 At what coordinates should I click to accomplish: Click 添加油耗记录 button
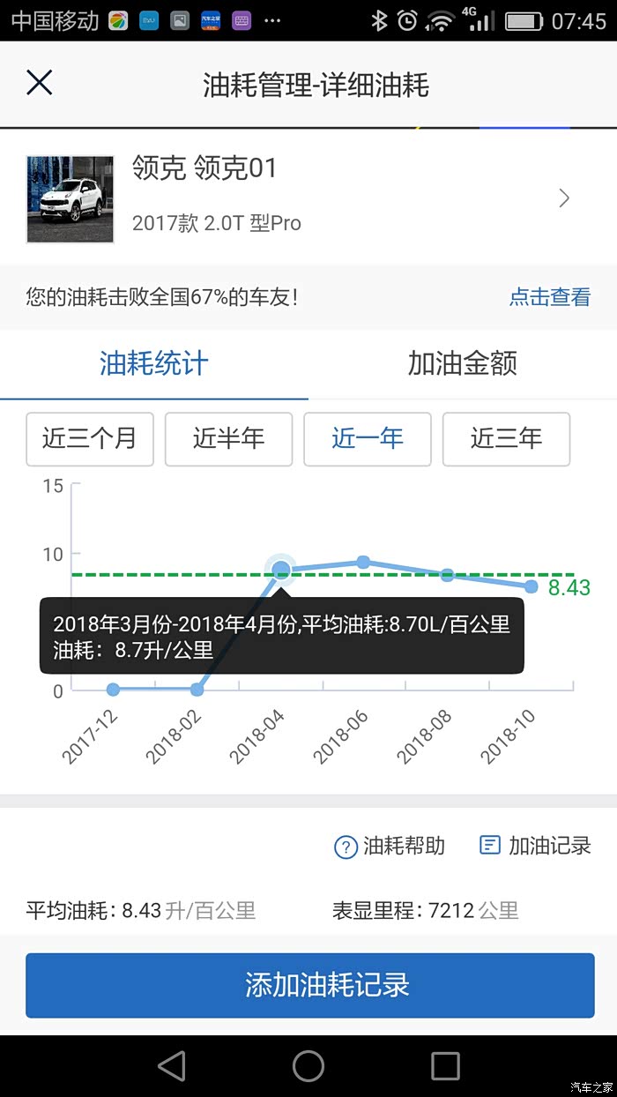pyautogui.click(x=309, y=985)
